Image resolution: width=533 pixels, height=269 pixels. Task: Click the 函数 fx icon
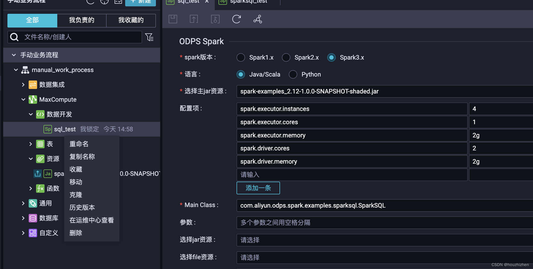coord(40,189)
